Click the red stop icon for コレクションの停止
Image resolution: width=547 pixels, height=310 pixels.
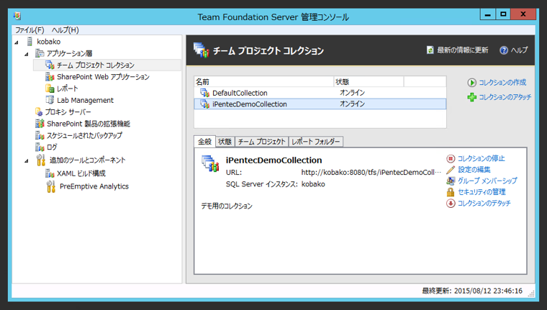tap(451, 159)
